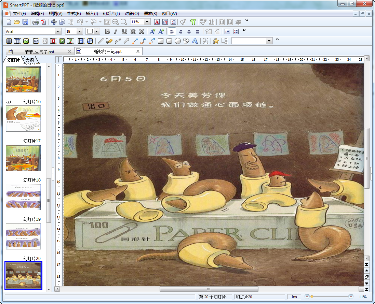Run spell check icon
The image size is (375, 304).
(x=203, y=22)
